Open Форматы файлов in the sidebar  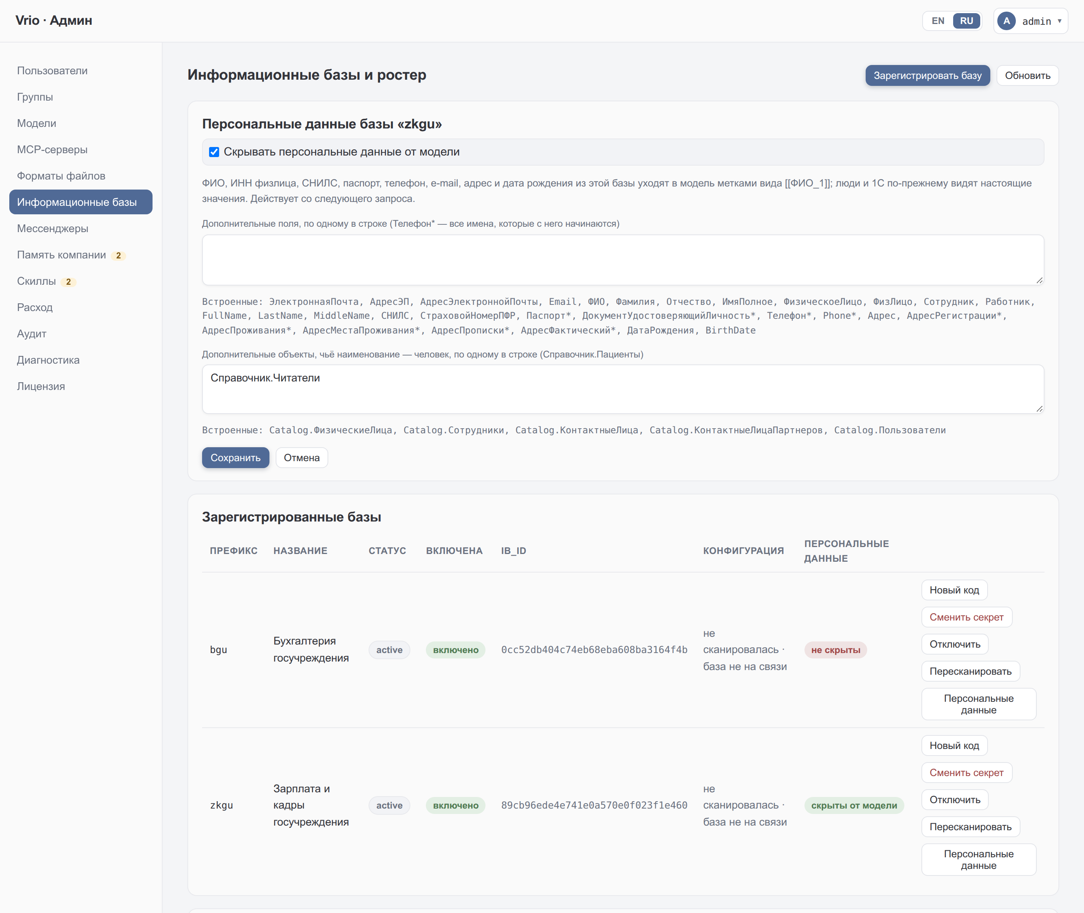(81, 176)
